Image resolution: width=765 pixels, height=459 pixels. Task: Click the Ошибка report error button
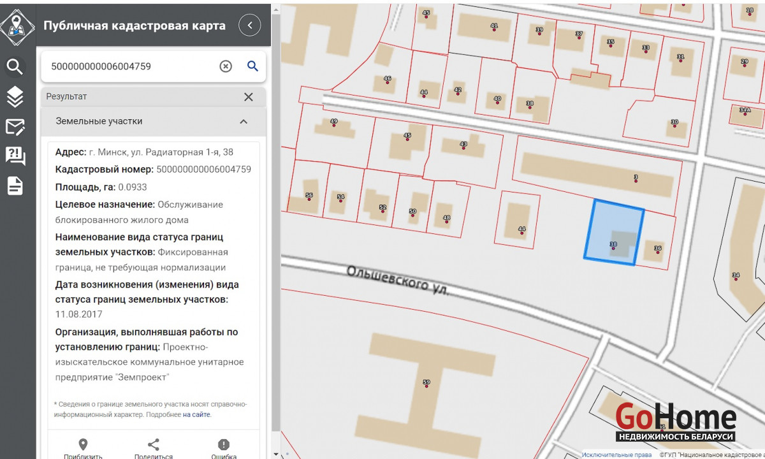224,448
